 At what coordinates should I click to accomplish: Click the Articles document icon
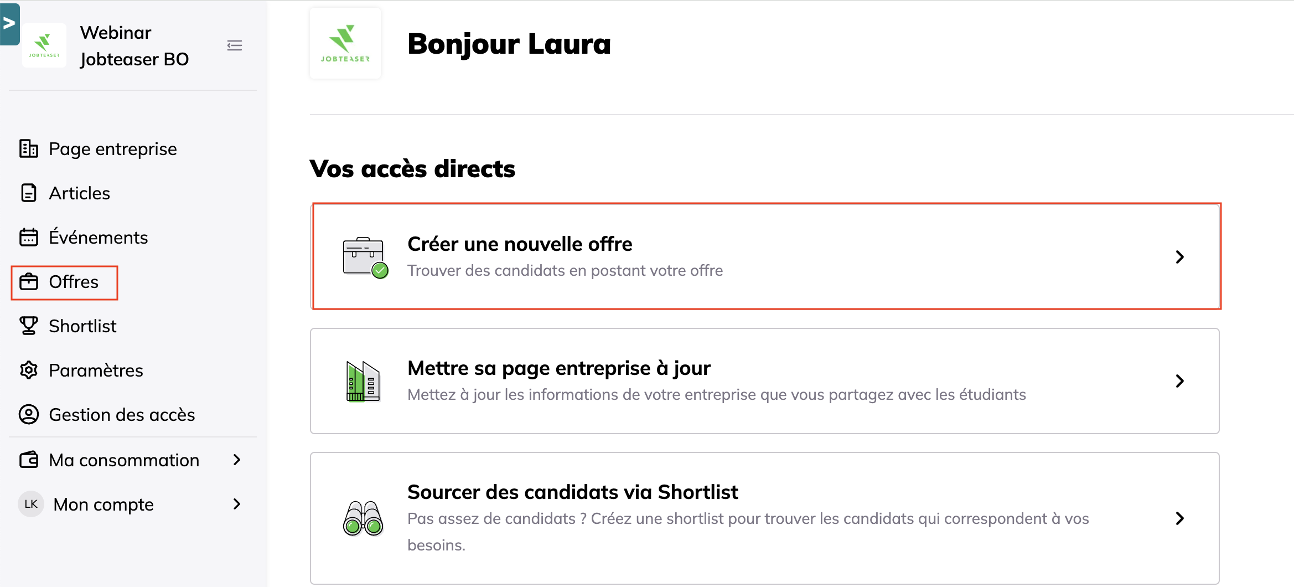tap(29, 193)
